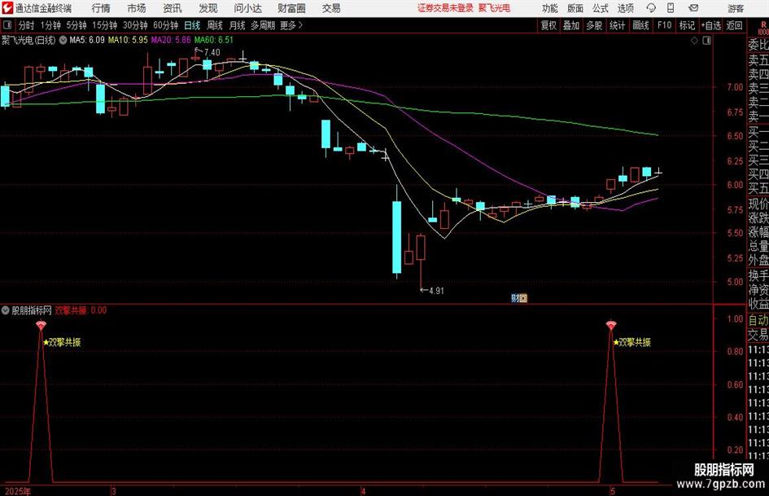
Task: Click the 返回 back button
Action: (x=734, y=25)
